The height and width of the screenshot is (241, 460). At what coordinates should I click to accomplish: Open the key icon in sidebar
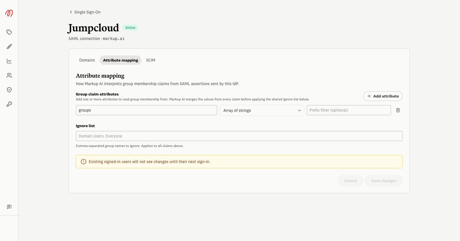9,104
